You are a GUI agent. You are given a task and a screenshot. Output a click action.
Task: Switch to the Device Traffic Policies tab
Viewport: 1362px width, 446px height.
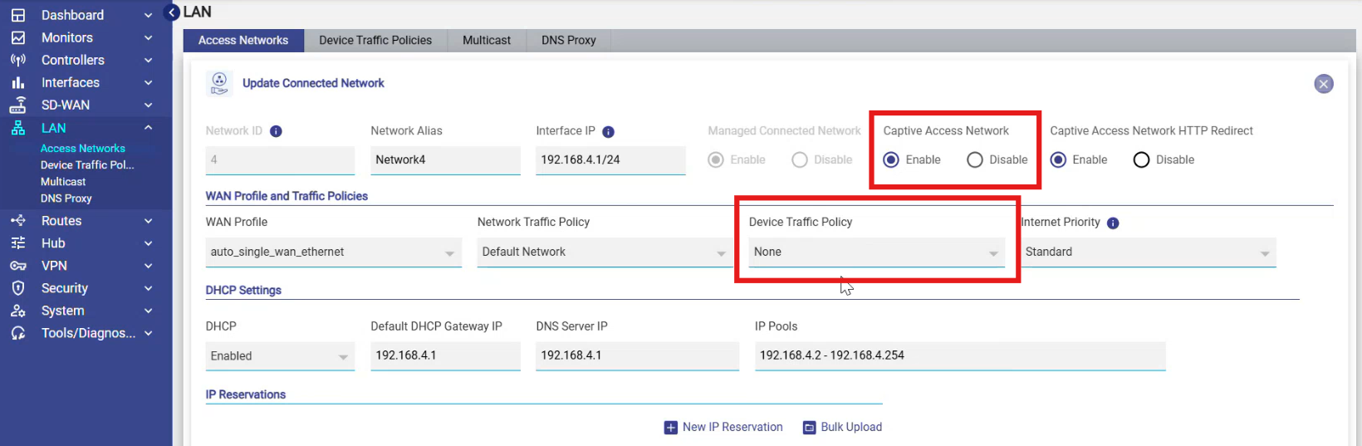(x=375, y=40)
